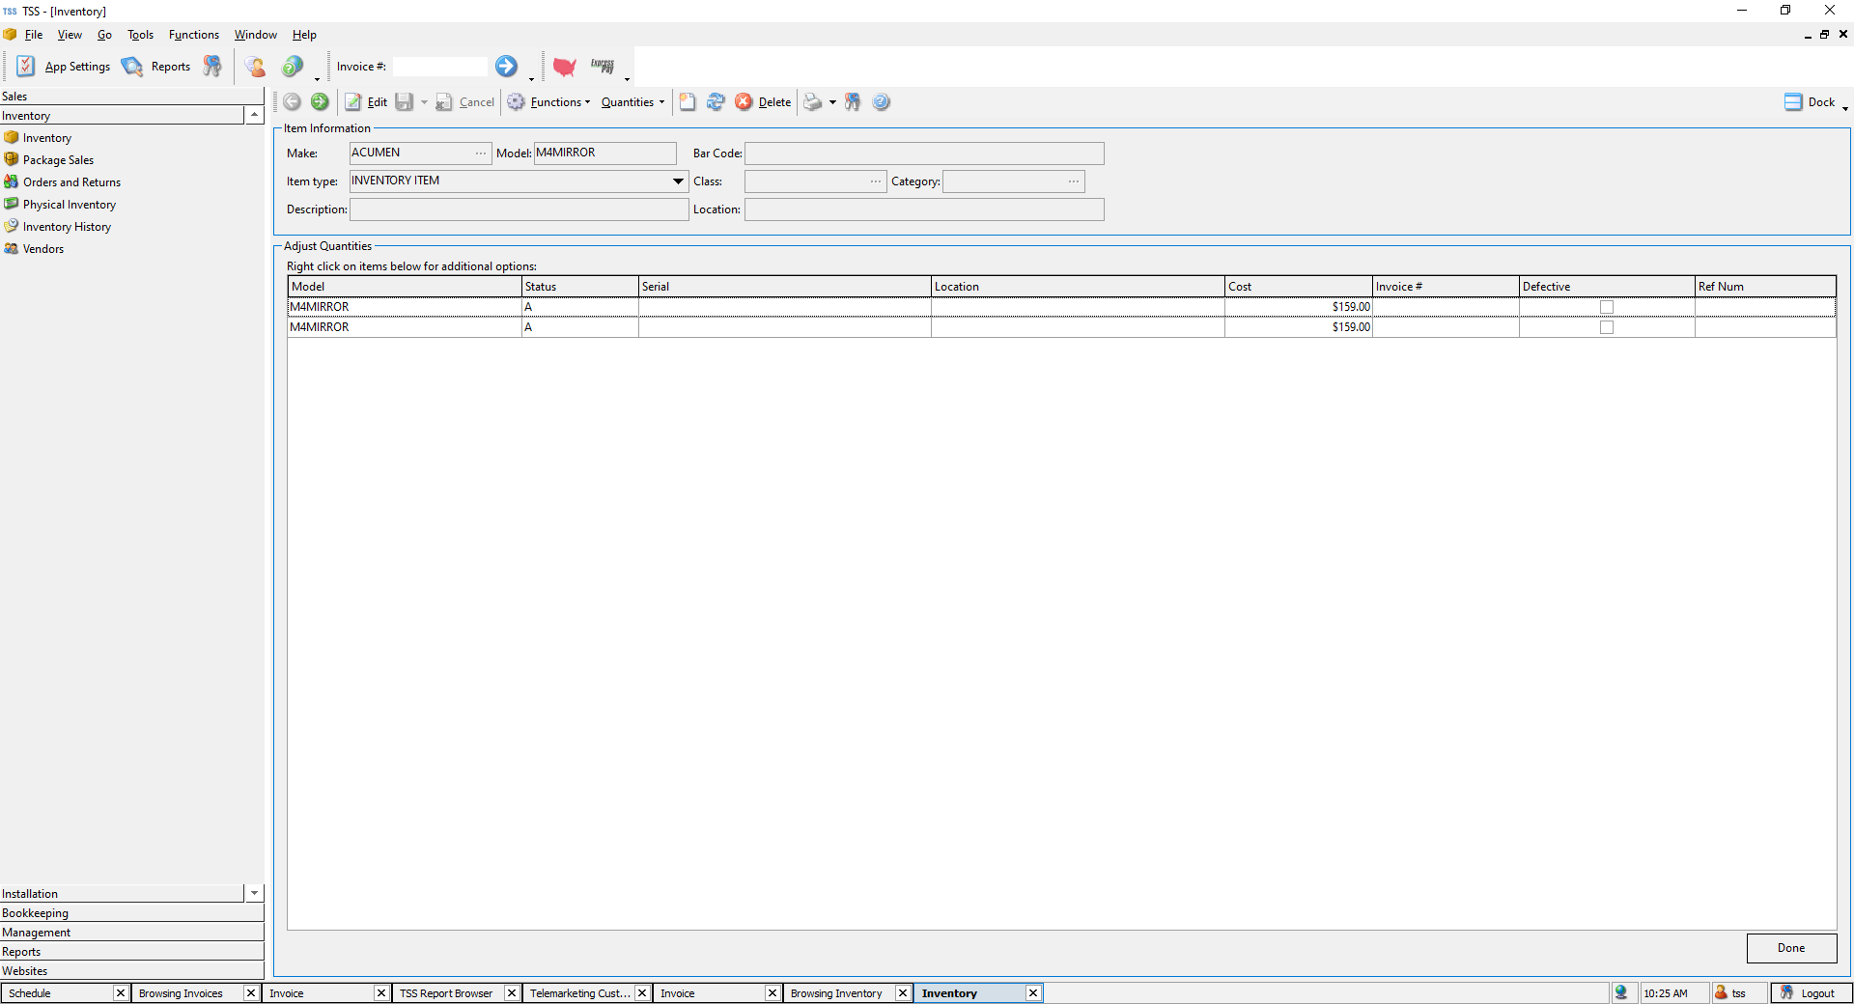
Task: Open Inventory History in the sidebar
Action: point(58,227)
